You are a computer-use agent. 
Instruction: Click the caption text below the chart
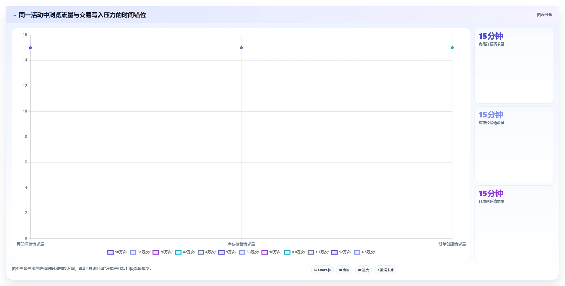coord(82,269)
